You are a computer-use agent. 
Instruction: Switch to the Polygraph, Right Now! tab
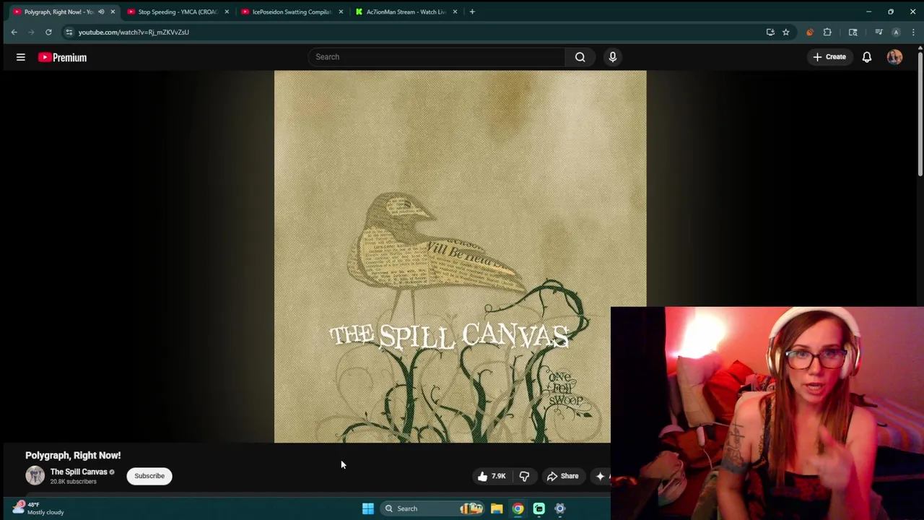point(58,12)
